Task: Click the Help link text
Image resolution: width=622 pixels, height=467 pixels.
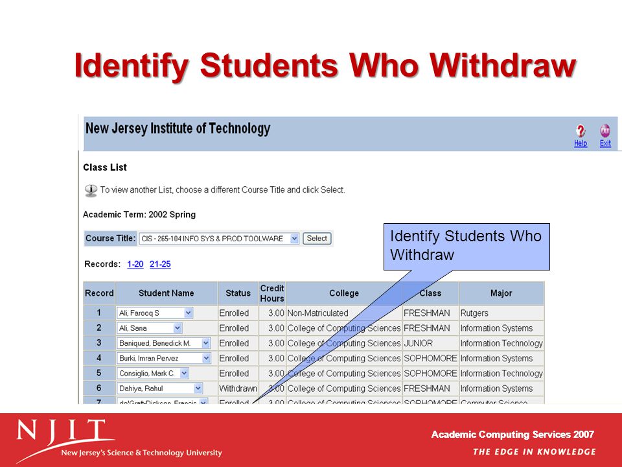Action: tap(581, 143)
